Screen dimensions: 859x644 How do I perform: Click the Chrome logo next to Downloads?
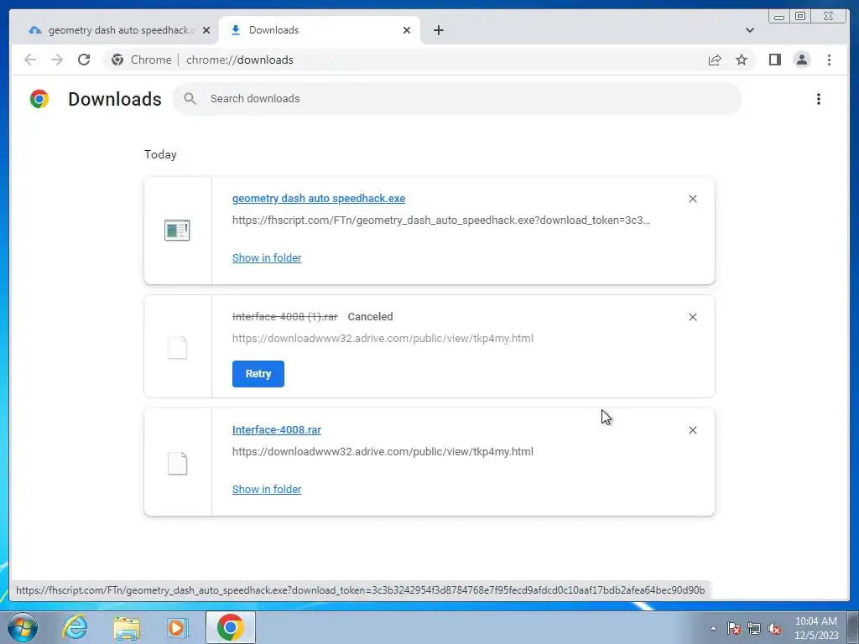[39, 99]
